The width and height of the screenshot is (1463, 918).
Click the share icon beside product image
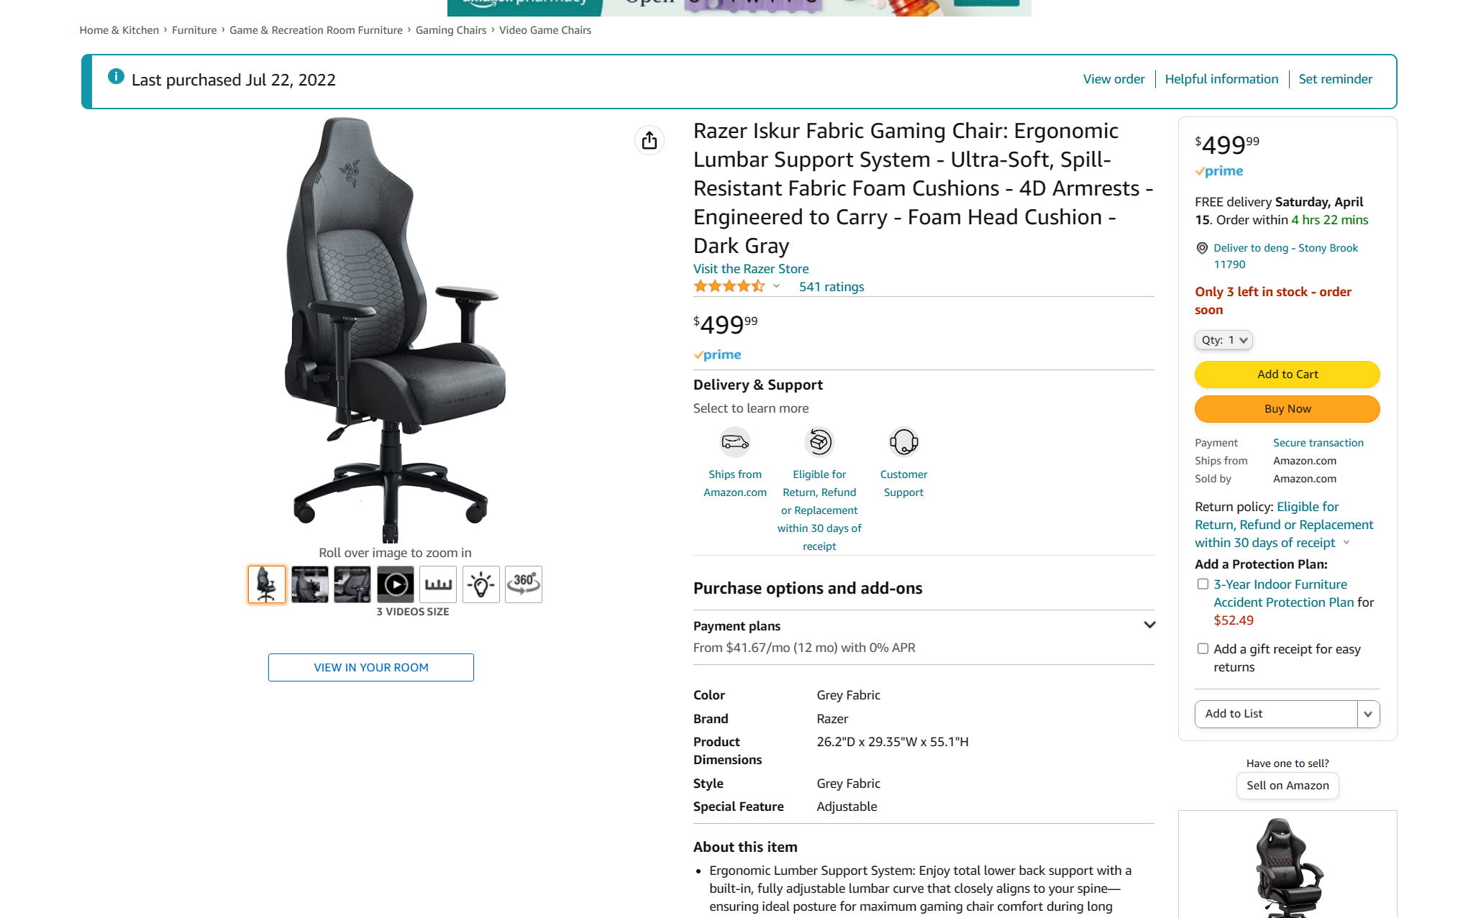(x=650, y=140)
